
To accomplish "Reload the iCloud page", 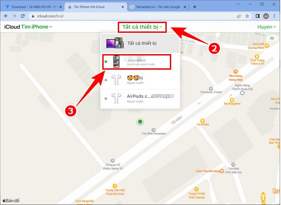I will pos(23,16).
